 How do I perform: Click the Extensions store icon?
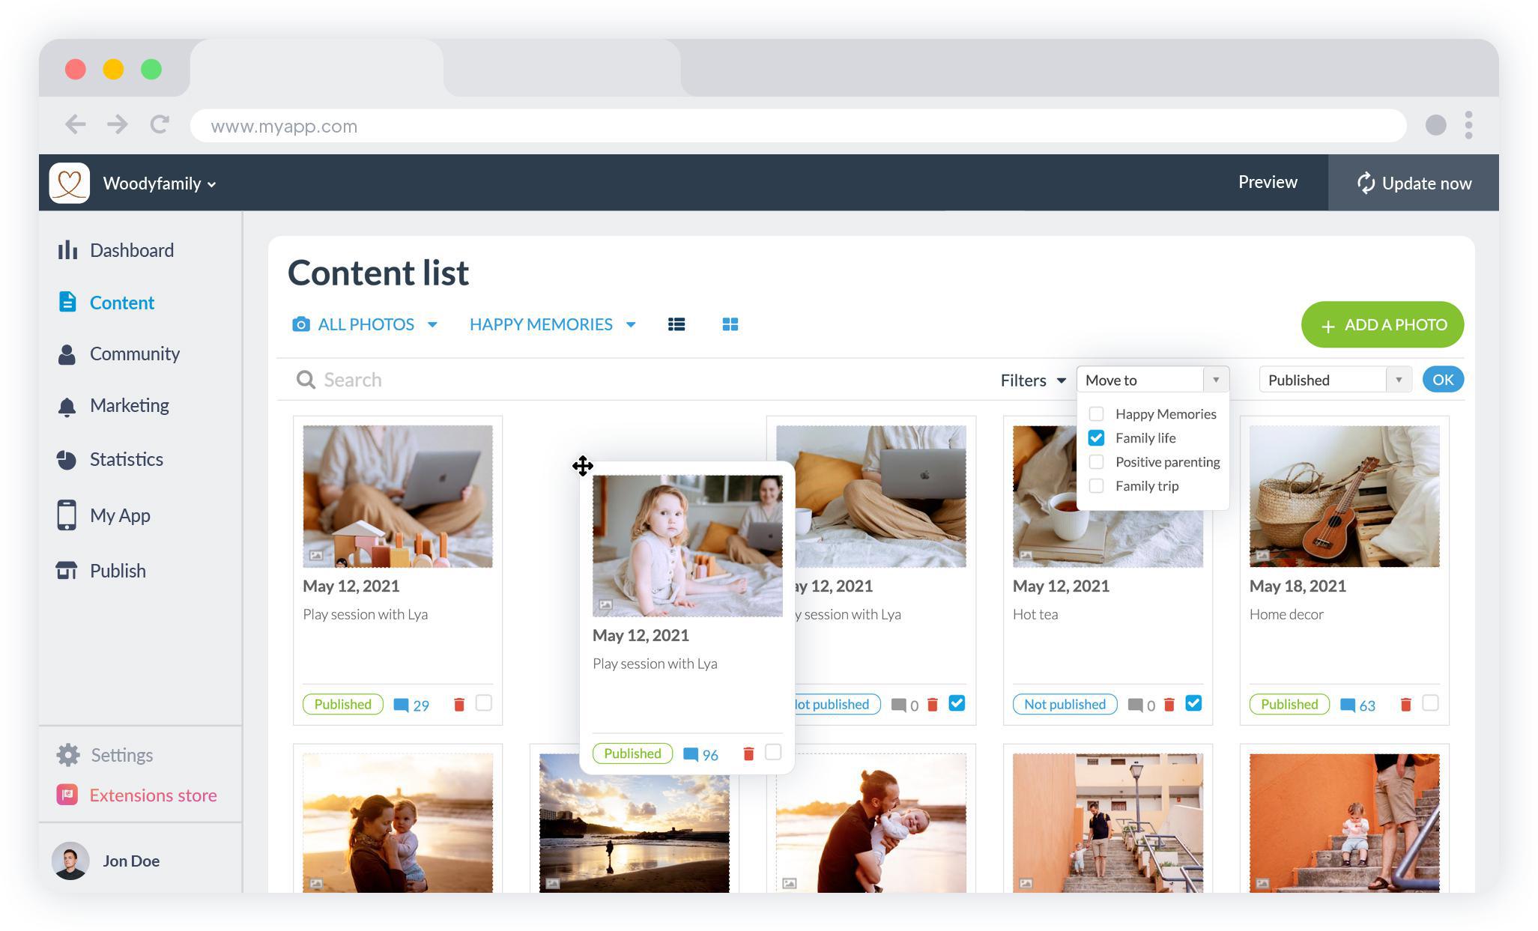[x=66, y=794]
